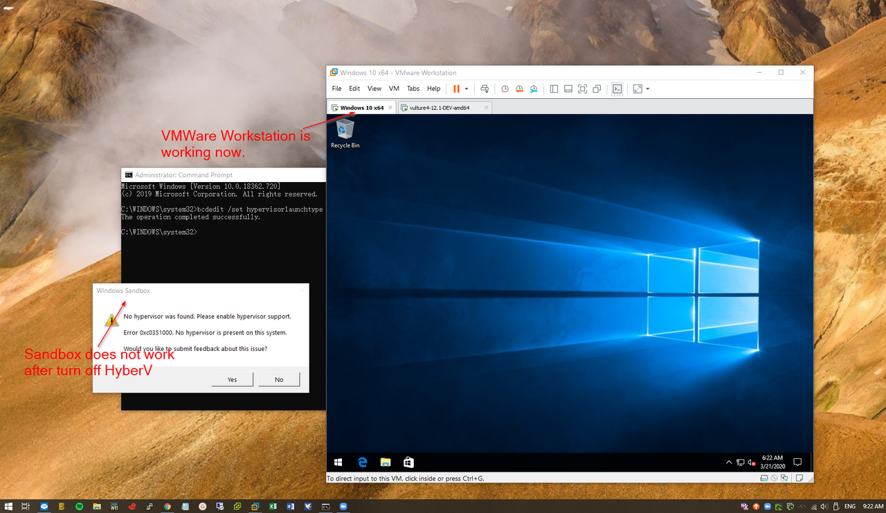Click the guest network tray icon
Screen dimensions: 886x513
(x=741, y=462)
